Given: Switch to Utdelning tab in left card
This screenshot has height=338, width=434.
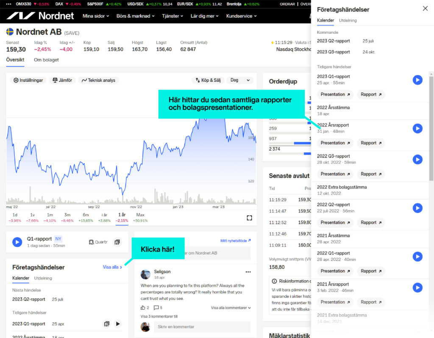Looking at the screenshot, I should [x=43, y=278].
